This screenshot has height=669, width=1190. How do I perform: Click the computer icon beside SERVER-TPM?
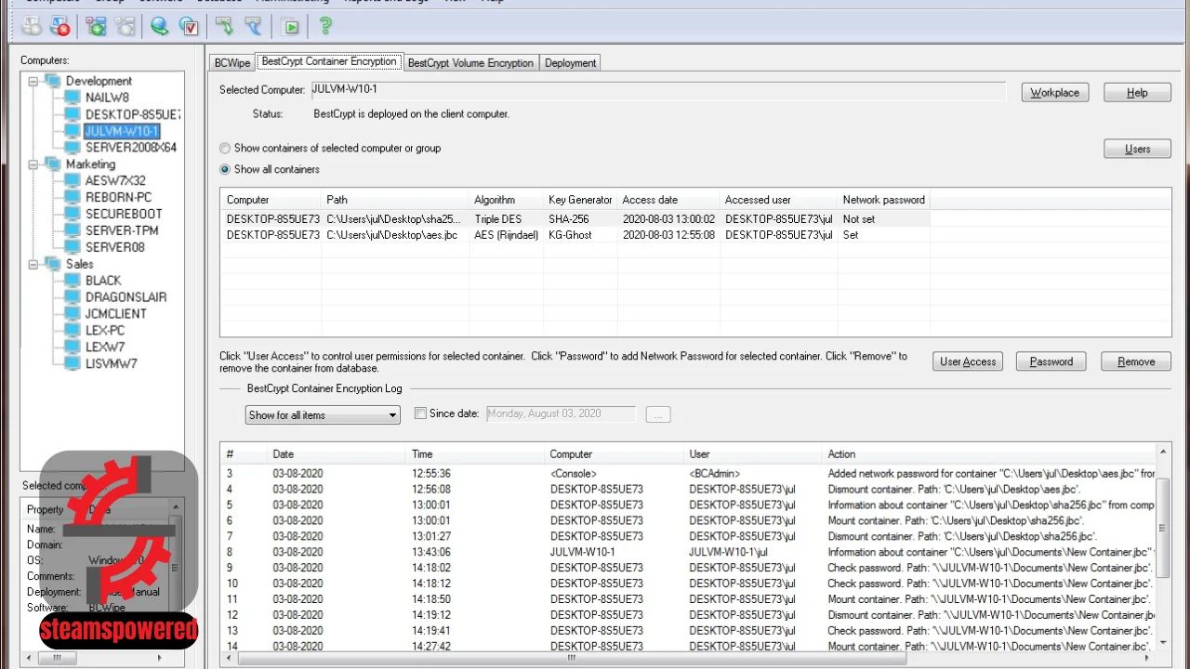pyautogui.click(x=73, y=230)
